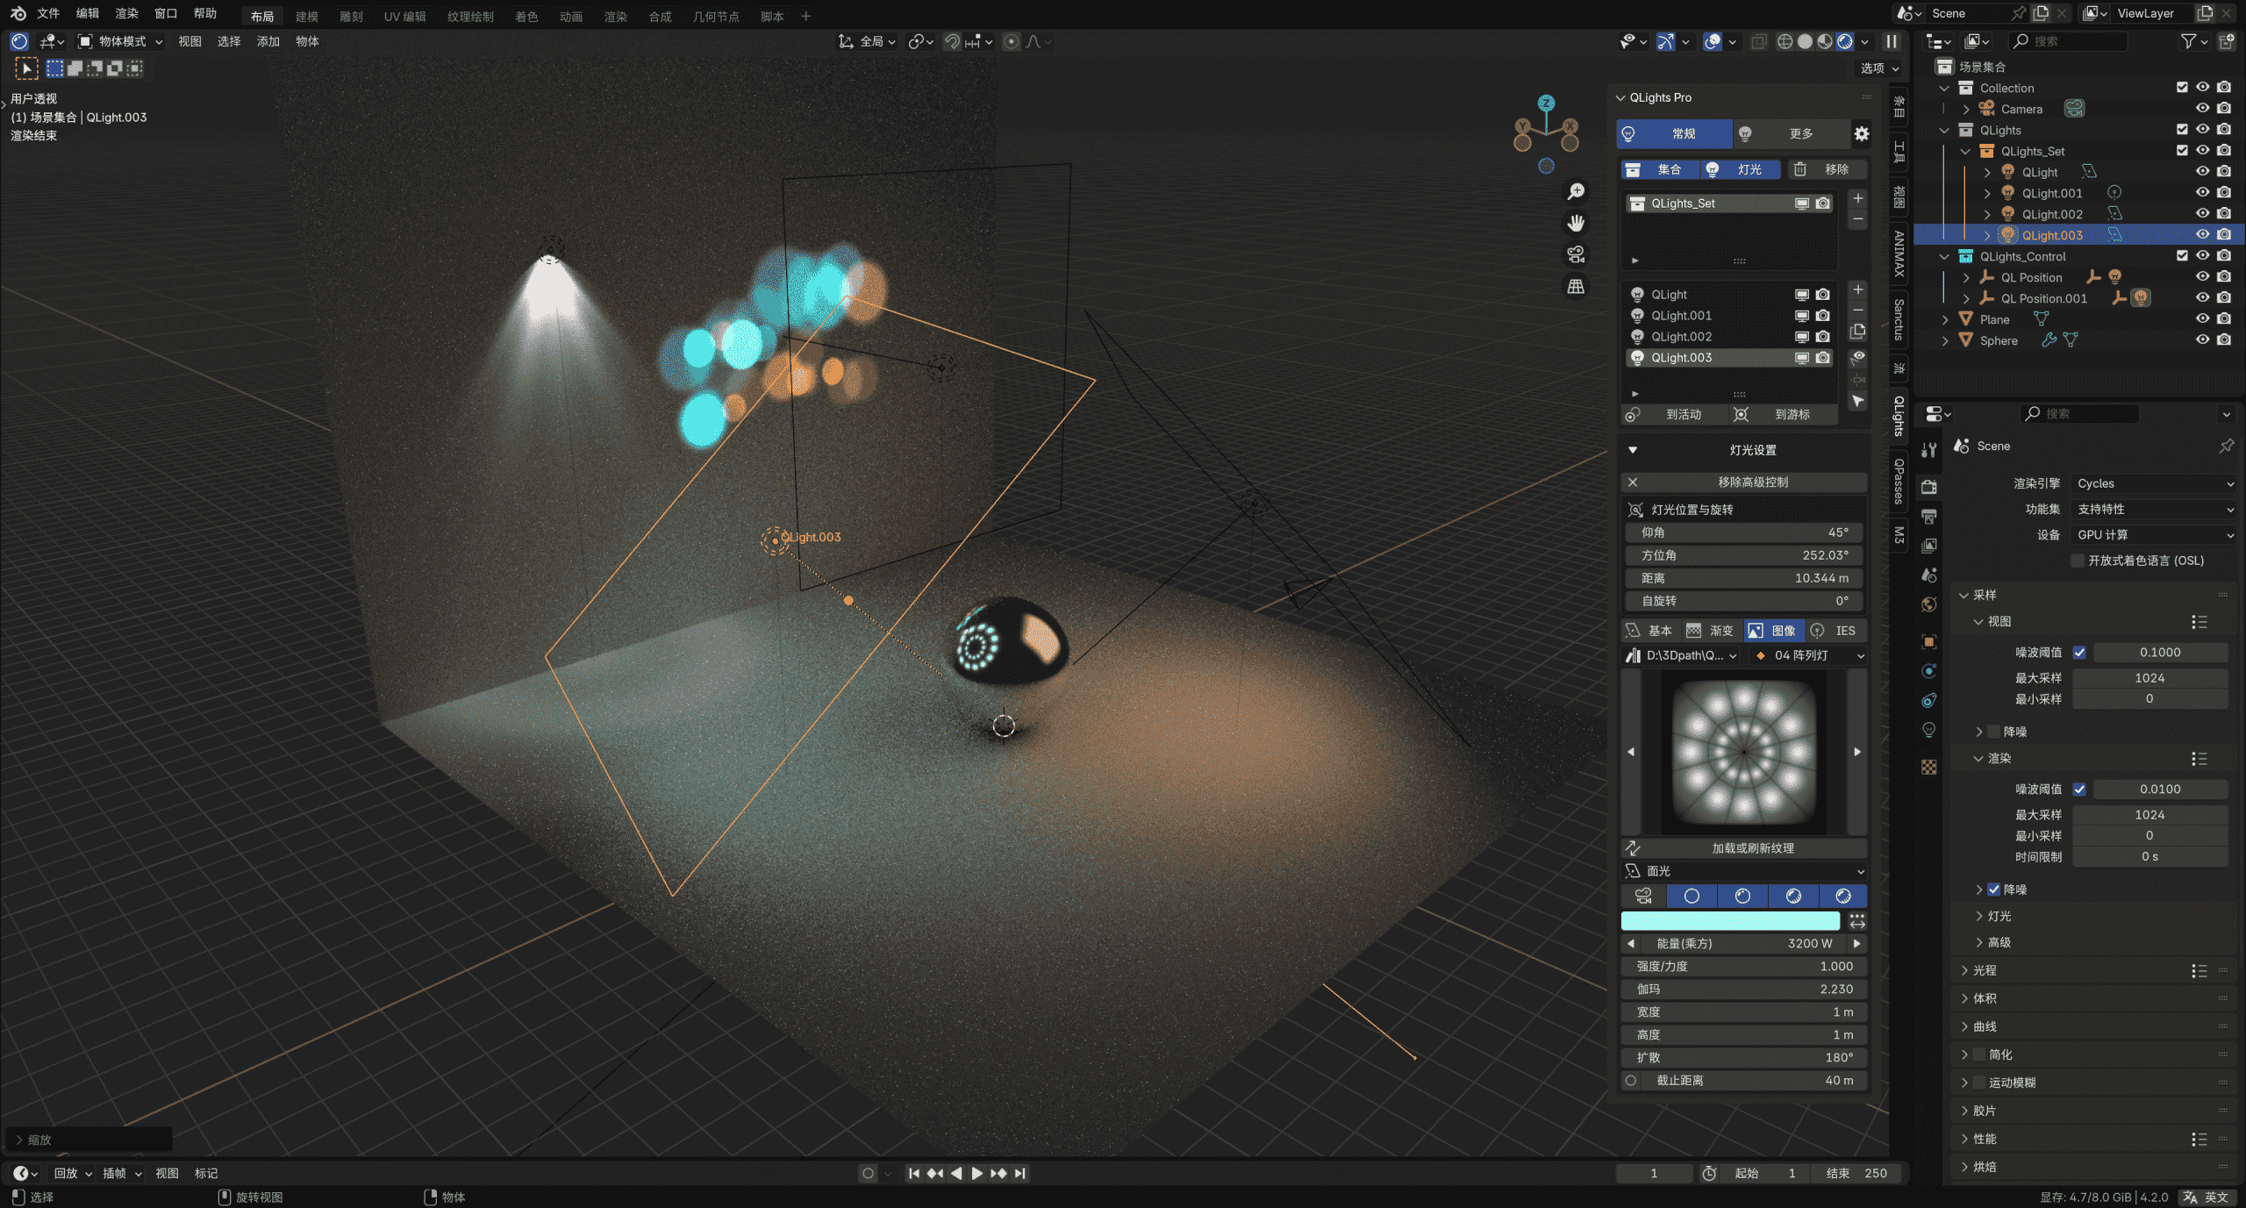
Task: Click cyan light color swatch
Action: pos(1730,920)
